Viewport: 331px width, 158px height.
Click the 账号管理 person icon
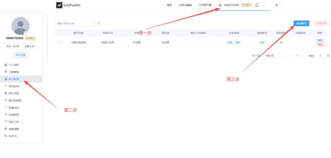pyautogui.click(x=6, y=79)
